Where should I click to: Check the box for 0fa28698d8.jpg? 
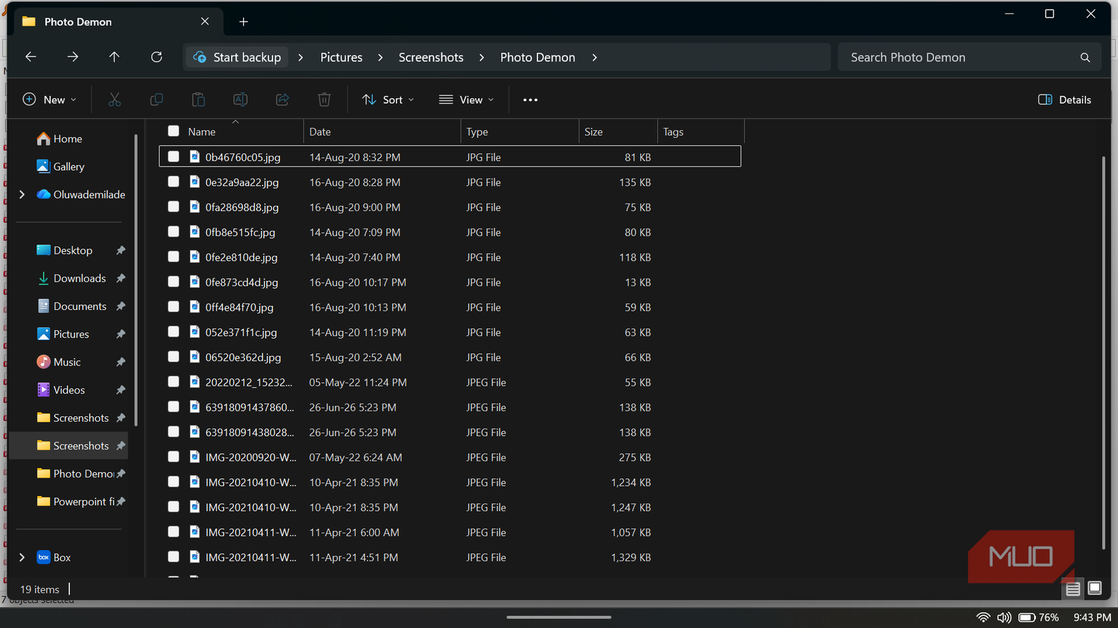coord(173,206)
